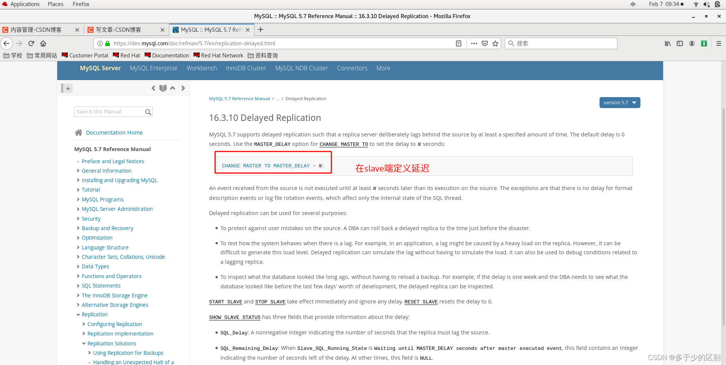Image resolution: width=726 pixels, height=365 pixels.
Task: Open the More navigation item
Action: [x=383, y=68]
